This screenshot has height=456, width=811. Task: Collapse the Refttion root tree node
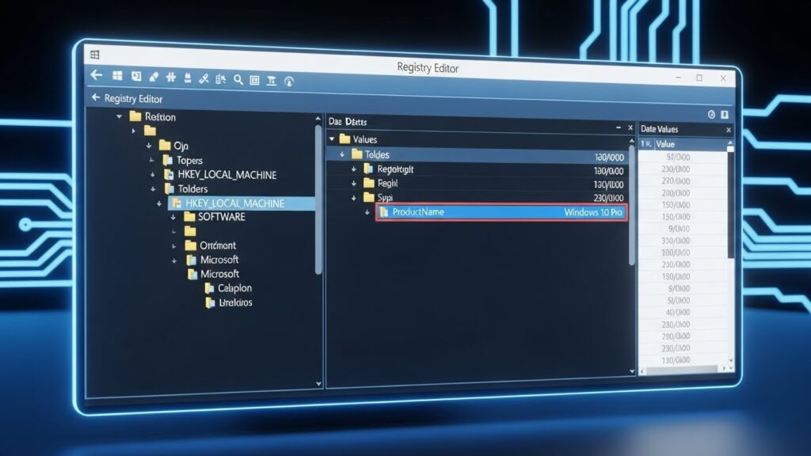point(120,116)
